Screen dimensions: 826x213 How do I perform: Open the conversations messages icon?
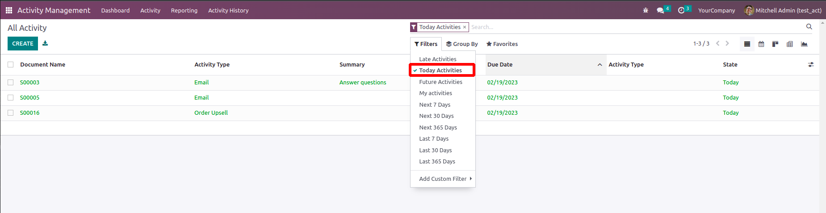pyautogui.click(x=660, y=10)
